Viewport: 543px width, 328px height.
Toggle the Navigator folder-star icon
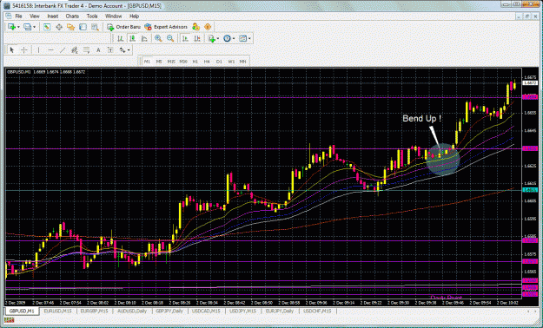coord(70,27)
